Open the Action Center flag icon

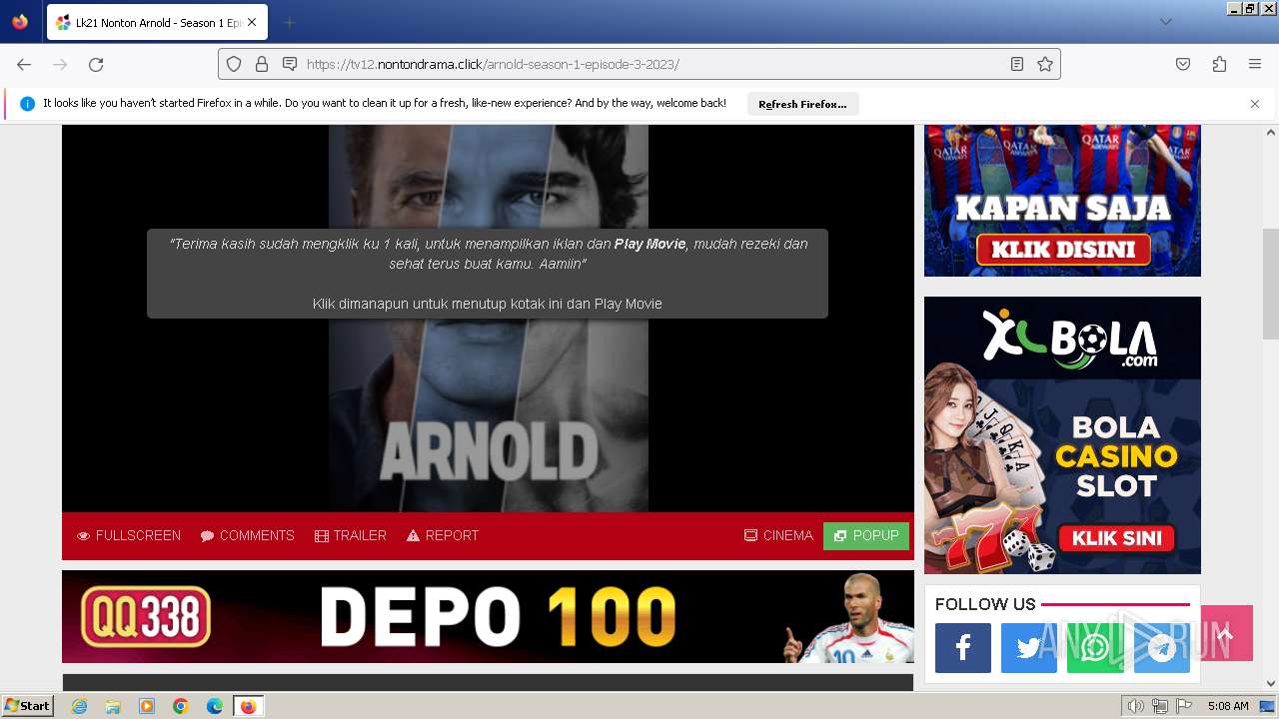pos(1183,706)
